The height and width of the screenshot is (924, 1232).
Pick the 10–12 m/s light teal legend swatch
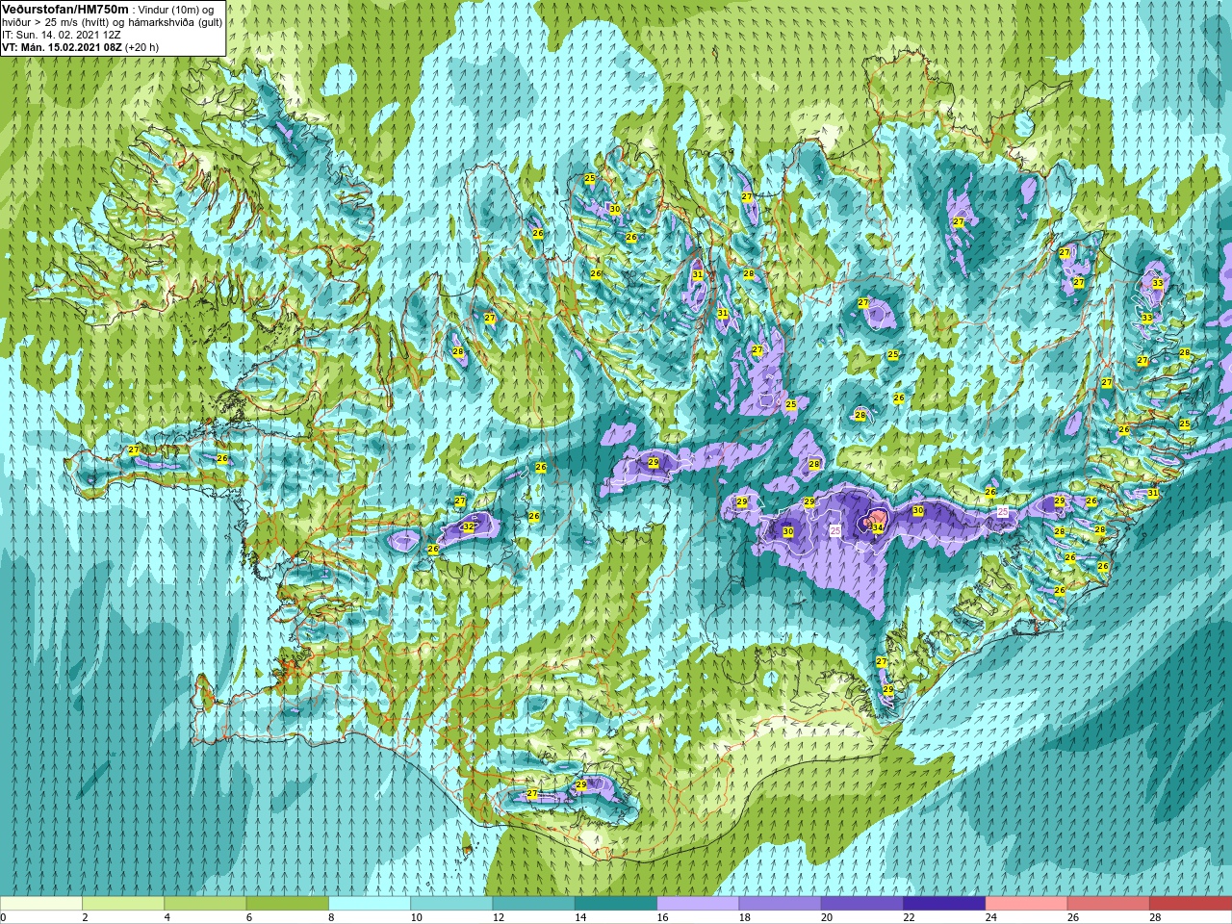(451, 904)
